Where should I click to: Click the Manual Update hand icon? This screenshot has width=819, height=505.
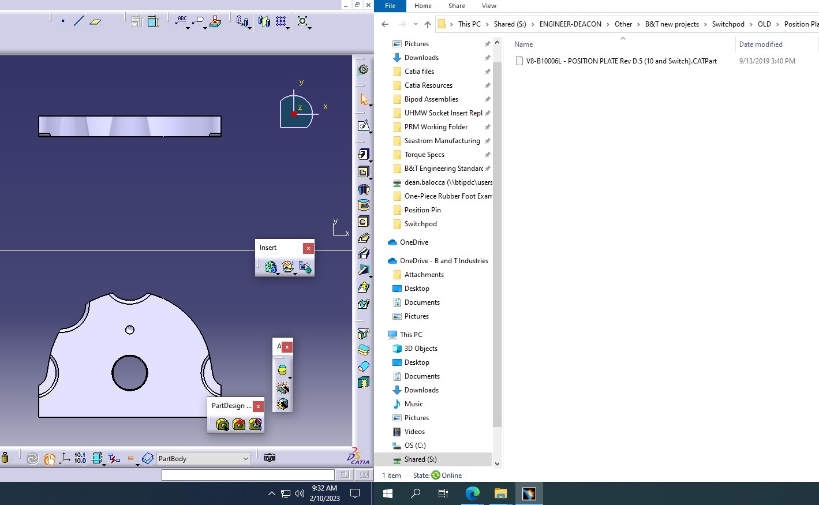(49, 459)
